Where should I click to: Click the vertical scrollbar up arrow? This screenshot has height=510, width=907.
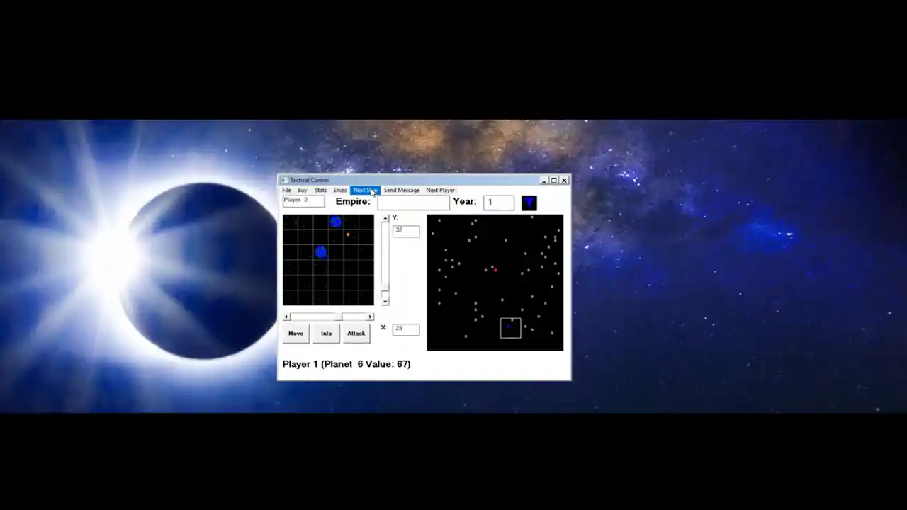[x=385, y=218]
